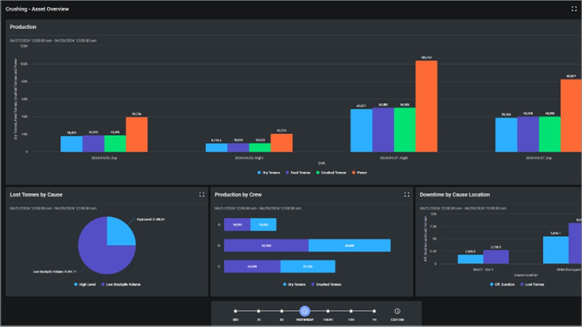The width and height of the screenshot is (582, 327).
Task: Move the timeline slider handle to 1H
Action: click(x=374, y=311)
